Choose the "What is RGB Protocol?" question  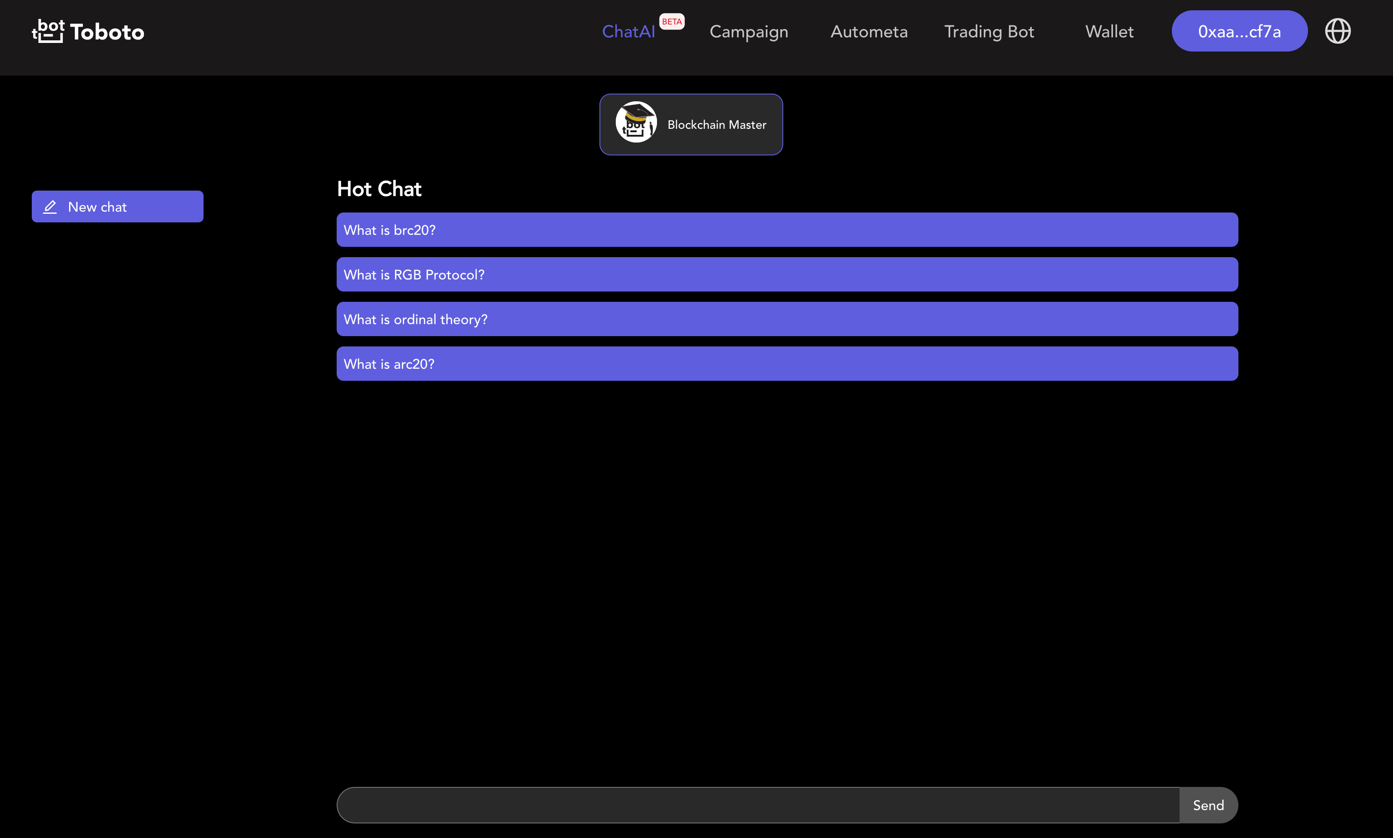click(x=787, y=274)
